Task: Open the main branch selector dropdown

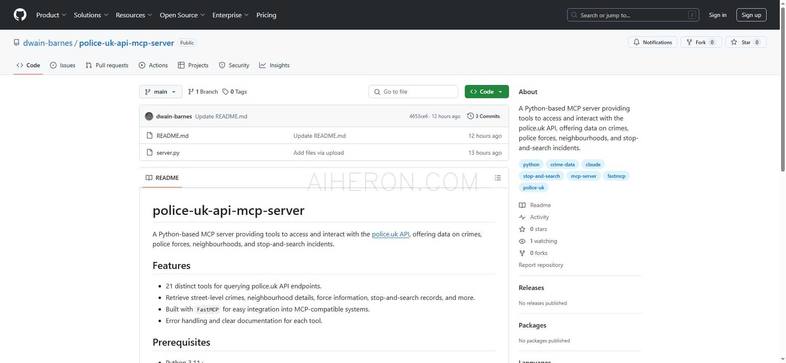Action: click(x=161, y=92)
